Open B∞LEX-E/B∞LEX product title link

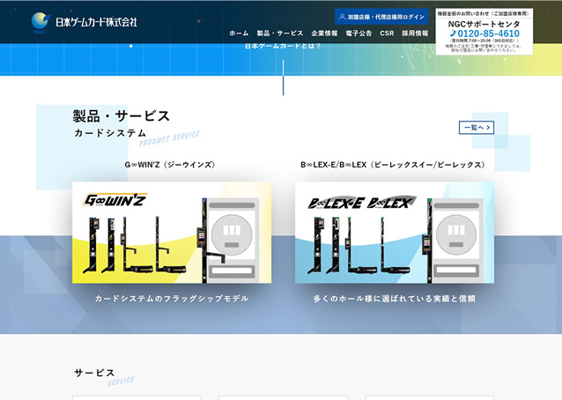(x=393, y=165)
